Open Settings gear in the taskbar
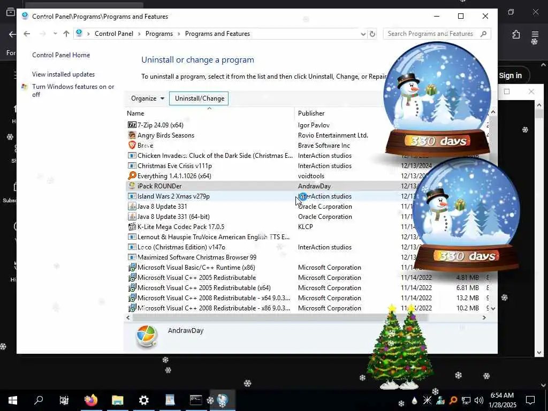The image size is (548, 411). 143,400
